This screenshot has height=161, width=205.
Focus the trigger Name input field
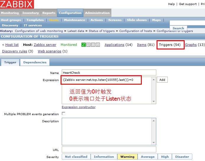tap(109, 73)
